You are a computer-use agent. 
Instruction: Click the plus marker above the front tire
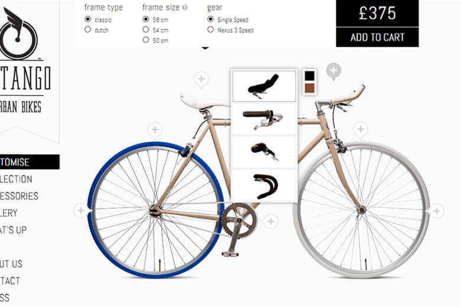(x=361, y=129)
